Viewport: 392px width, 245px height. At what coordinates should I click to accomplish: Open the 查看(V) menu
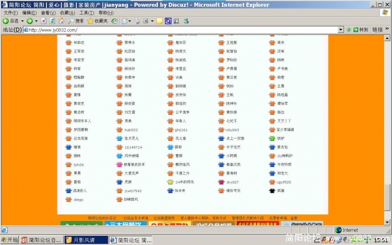coord(48,13)
